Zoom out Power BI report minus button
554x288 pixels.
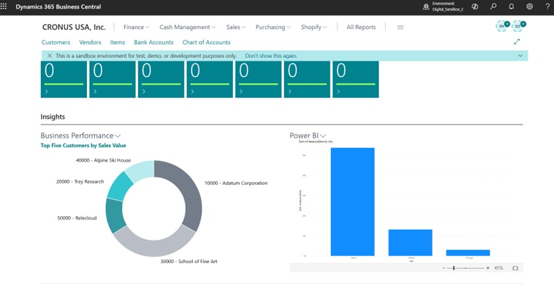coord(444,268)
